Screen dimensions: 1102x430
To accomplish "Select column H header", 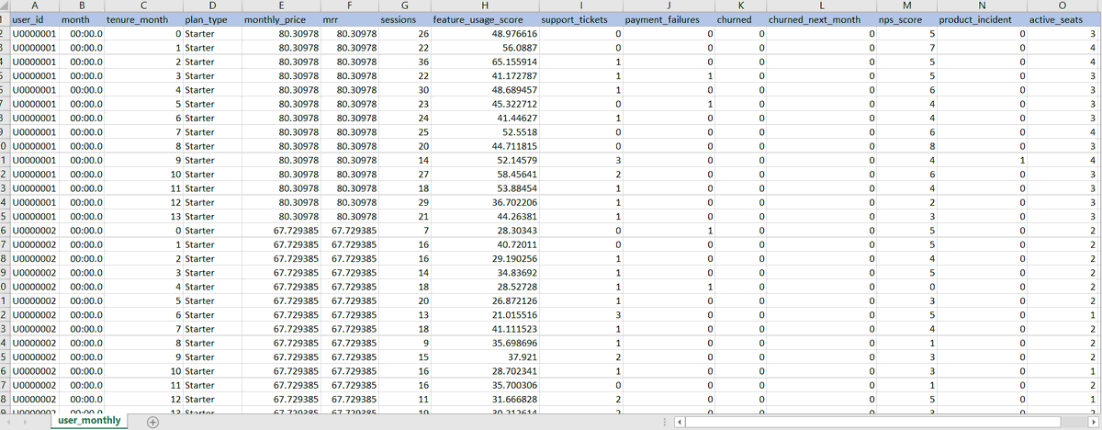I will tap(484, 6).
